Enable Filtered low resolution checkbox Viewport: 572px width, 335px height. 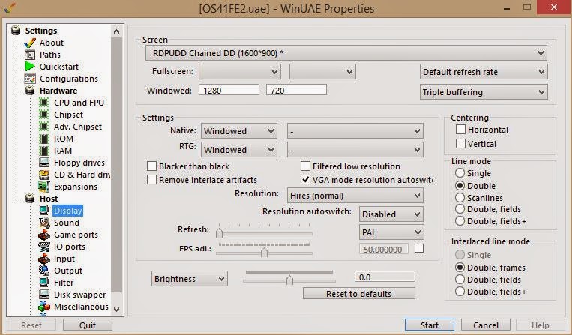(305, 166)
